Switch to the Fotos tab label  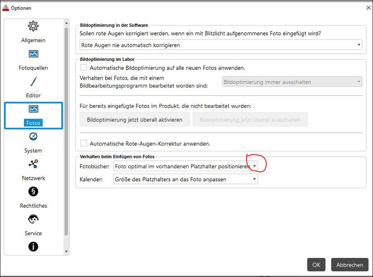point(33,123)
